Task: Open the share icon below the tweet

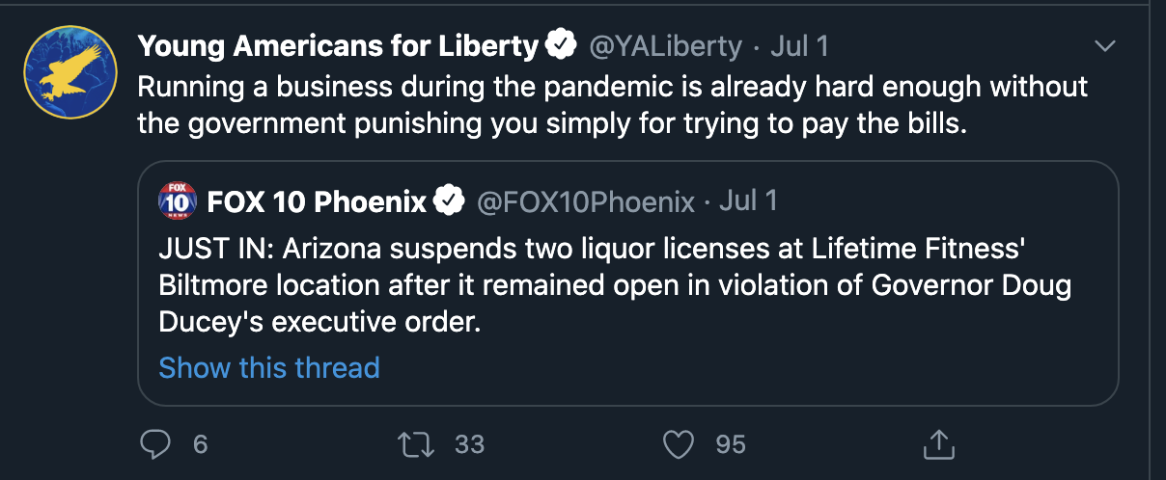Action: [x=938, y=443]
